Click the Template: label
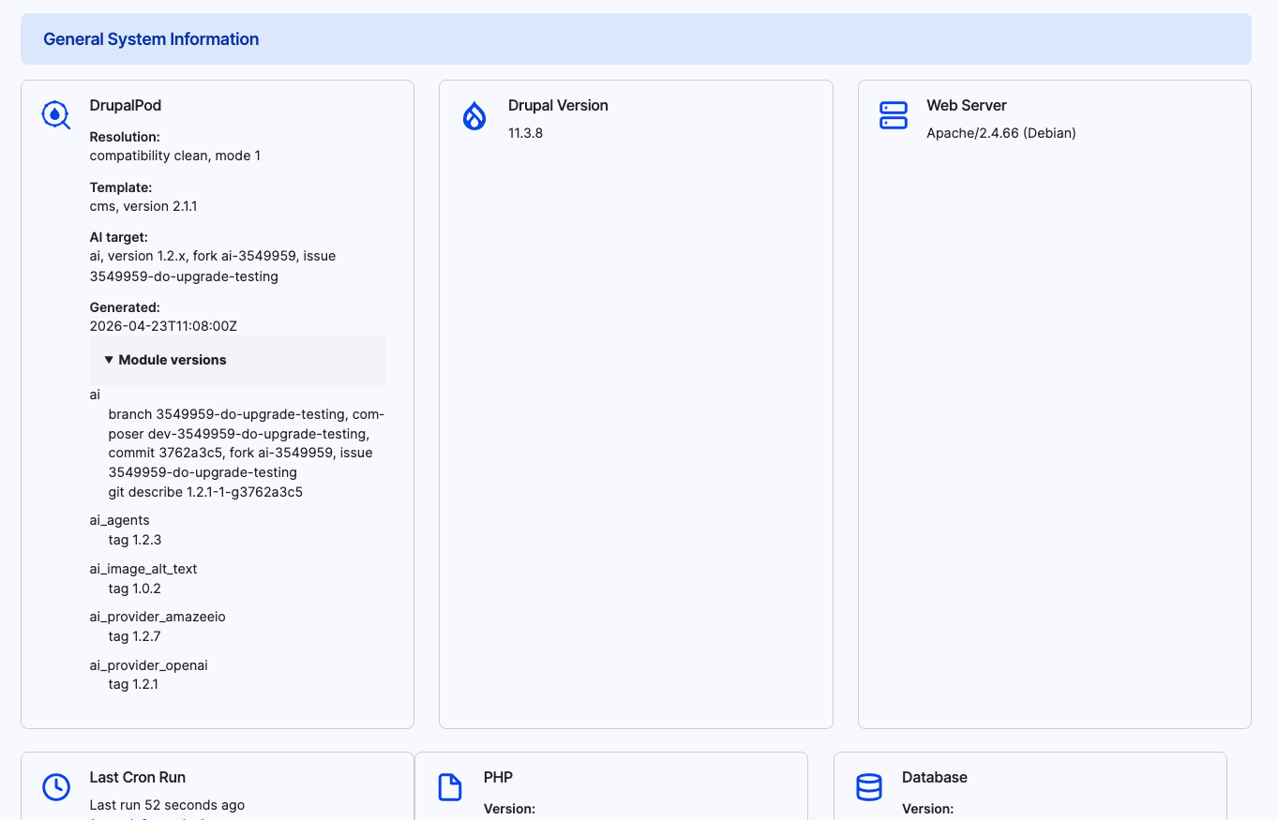This screenshot has width=1278, height=820. 121,187
